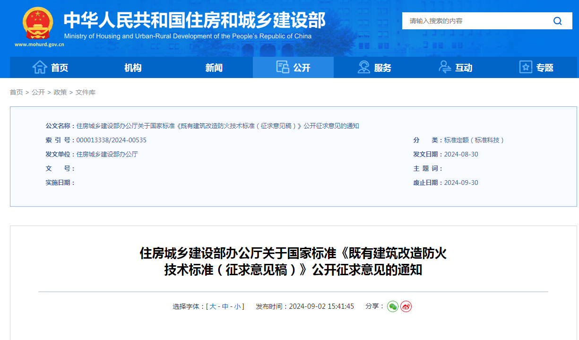Click the English ministry name subtitle
Viewport: 579px width, 340px height.
pos(188,36)
